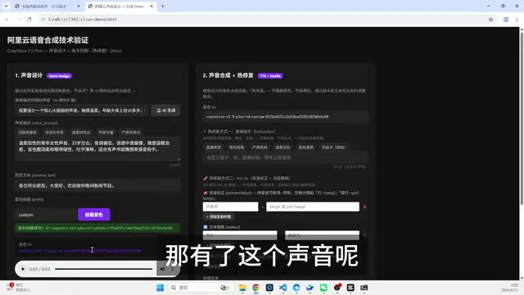Open the terminal icon in taskbar
The height and width of the screenshot is (295, 524).
[x=364, y=288]
